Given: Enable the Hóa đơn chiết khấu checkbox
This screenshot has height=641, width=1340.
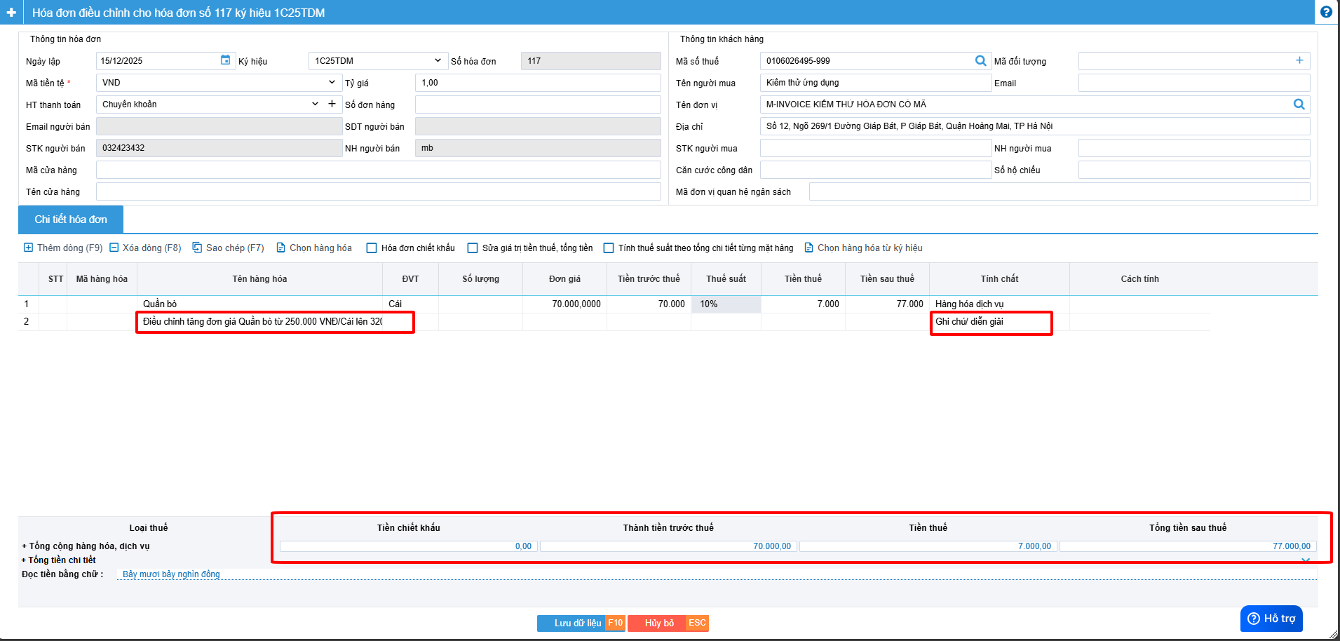Looking at the screenshot, I should point(372,248).
